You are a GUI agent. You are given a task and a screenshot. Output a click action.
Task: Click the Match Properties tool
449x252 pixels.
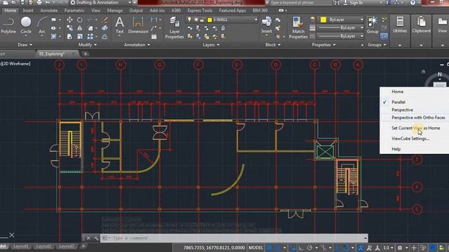pos(298,28)
